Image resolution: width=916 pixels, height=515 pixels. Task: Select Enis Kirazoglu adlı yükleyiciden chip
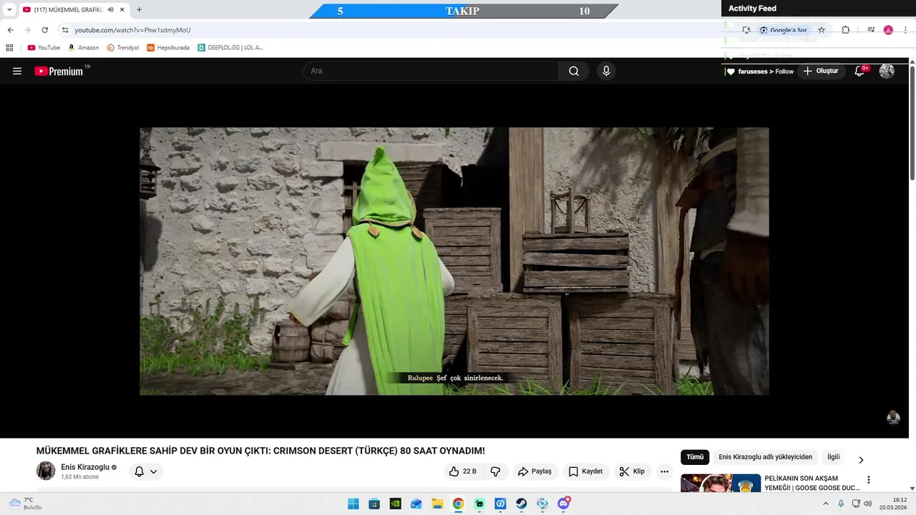point(766,457)
